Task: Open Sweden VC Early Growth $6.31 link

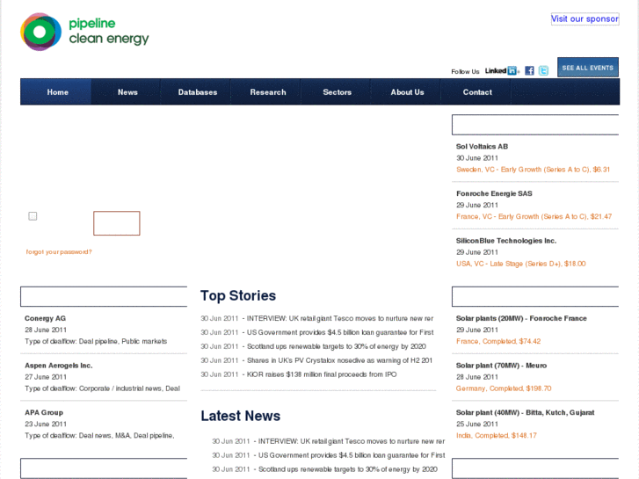Action: (x=533, y=170)
